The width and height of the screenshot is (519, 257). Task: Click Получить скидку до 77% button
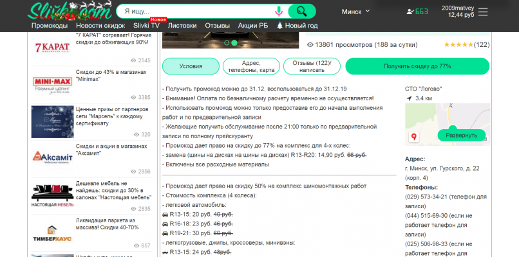tap(417, 66)
